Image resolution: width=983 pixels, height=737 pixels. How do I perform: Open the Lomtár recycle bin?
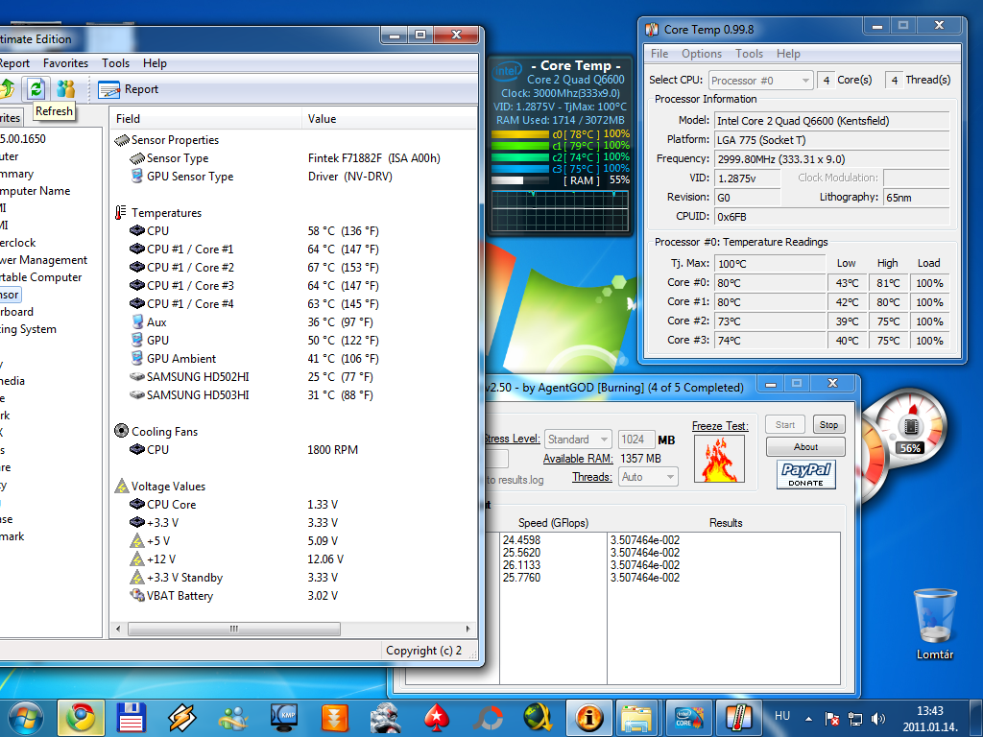click(x=935, y=624)
